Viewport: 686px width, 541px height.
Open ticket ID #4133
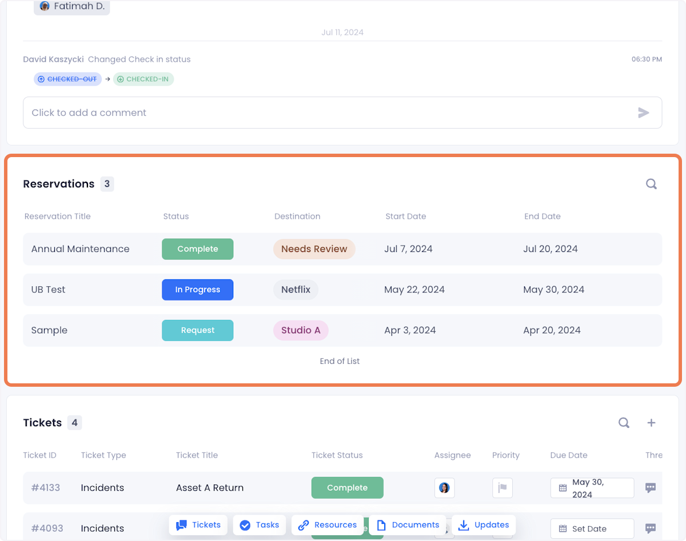(46, 488)
